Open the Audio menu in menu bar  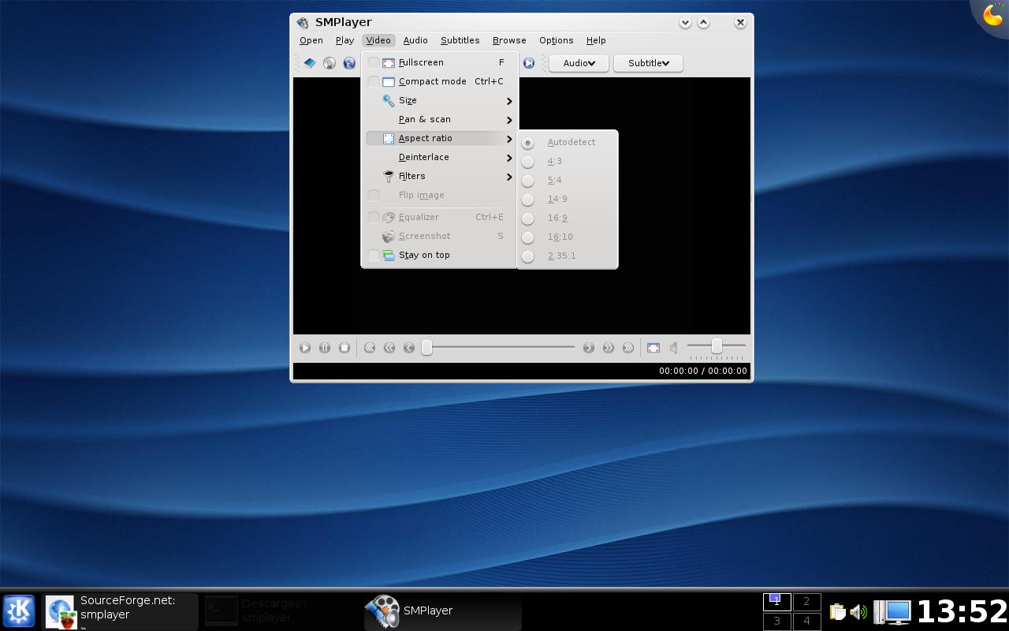415,40
